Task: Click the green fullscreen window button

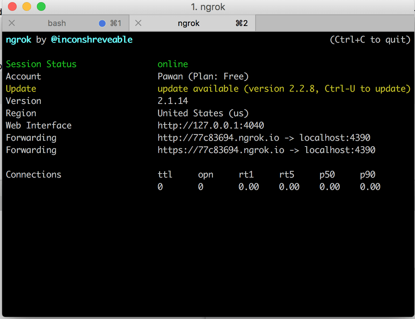Action: pyautogui.click(x=41, y=6)
